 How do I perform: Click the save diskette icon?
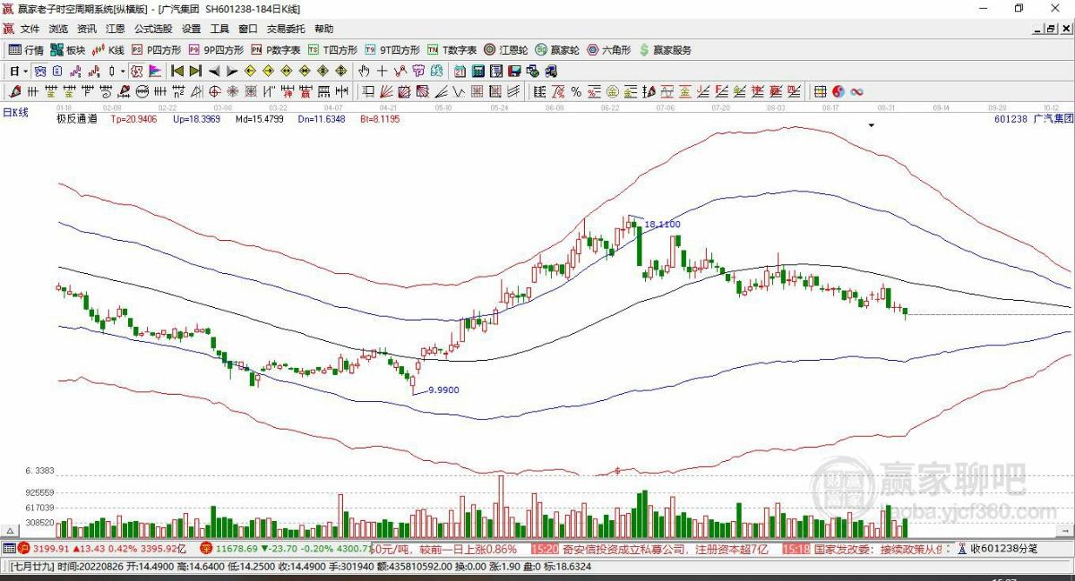click(x=513, y=70)
